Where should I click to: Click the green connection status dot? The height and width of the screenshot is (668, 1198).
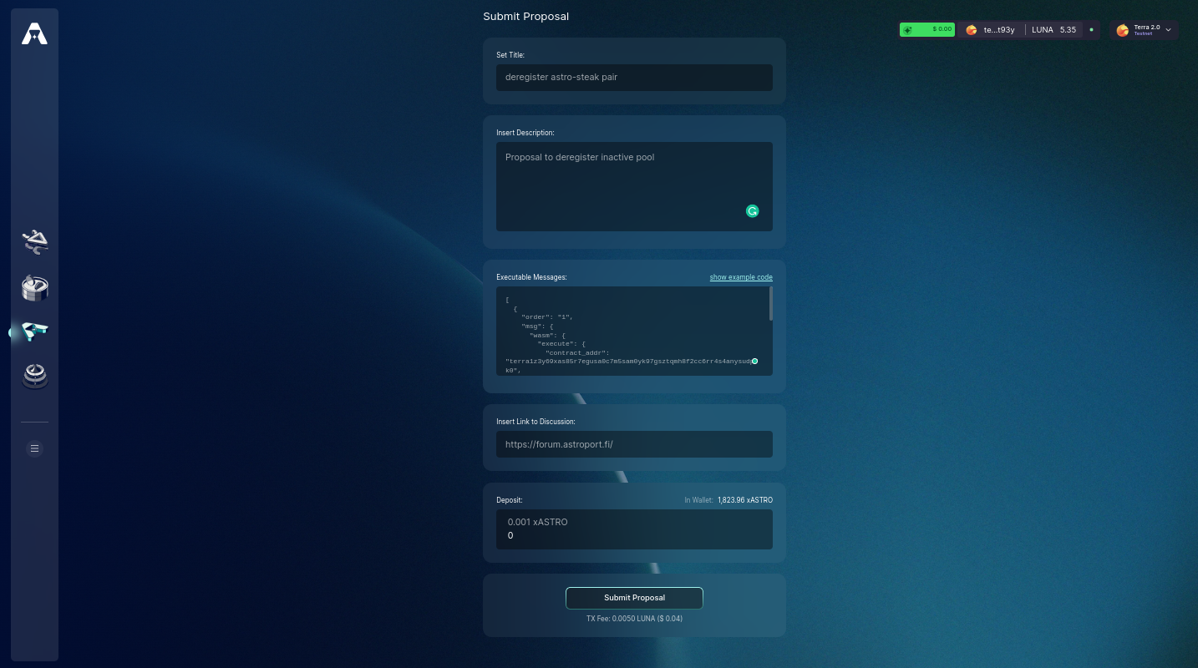point(1091,30)
